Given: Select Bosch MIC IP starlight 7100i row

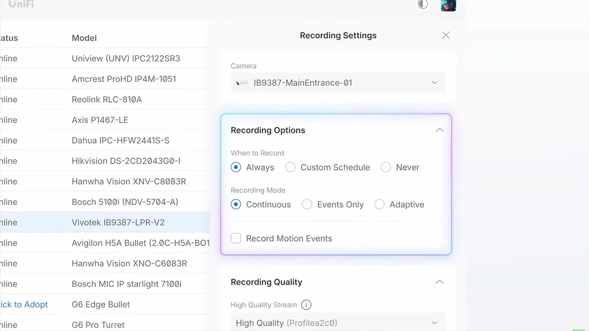Looking at the screenshot, I should [105, 284].
